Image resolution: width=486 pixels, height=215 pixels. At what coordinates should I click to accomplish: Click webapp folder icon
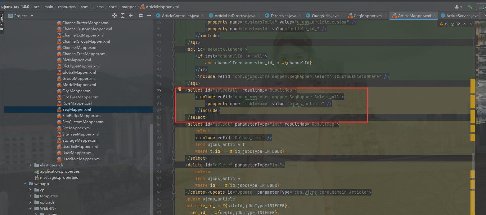pos(31,184)
